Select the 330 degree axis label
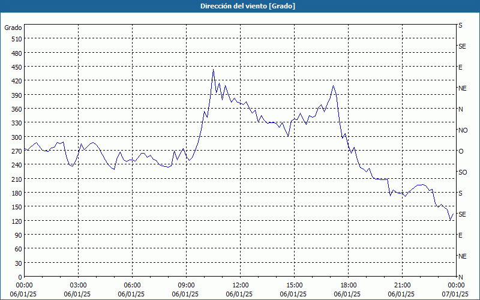 tap(17, 123)
